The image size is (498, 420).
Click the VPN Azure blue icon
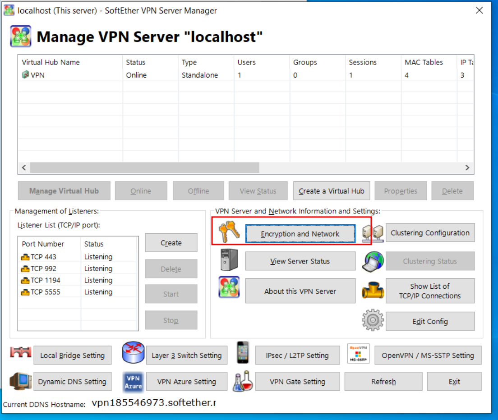point(133,382)
